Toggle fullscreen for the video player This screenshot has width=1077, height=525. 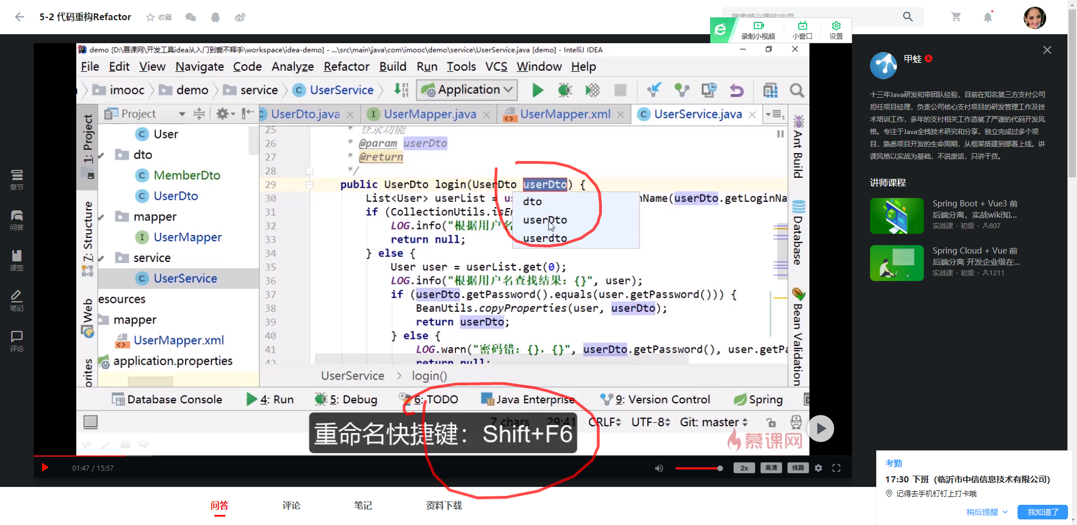click(836, 468)
